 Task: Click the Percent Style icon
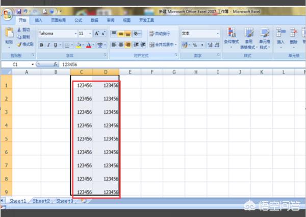(x=195, y=45)
